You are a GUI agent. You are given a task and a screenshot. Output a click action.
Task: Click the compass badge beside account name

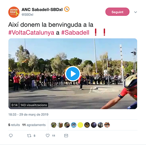tap(67, 9)
